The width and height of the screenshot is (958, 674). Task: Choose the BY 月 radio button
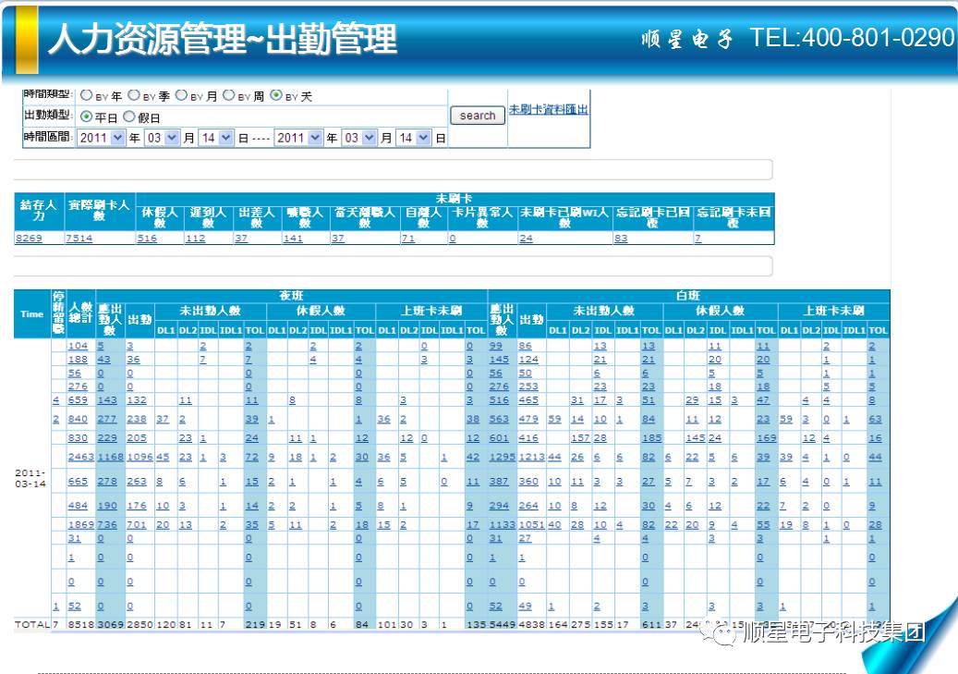[x=181, y=95]
